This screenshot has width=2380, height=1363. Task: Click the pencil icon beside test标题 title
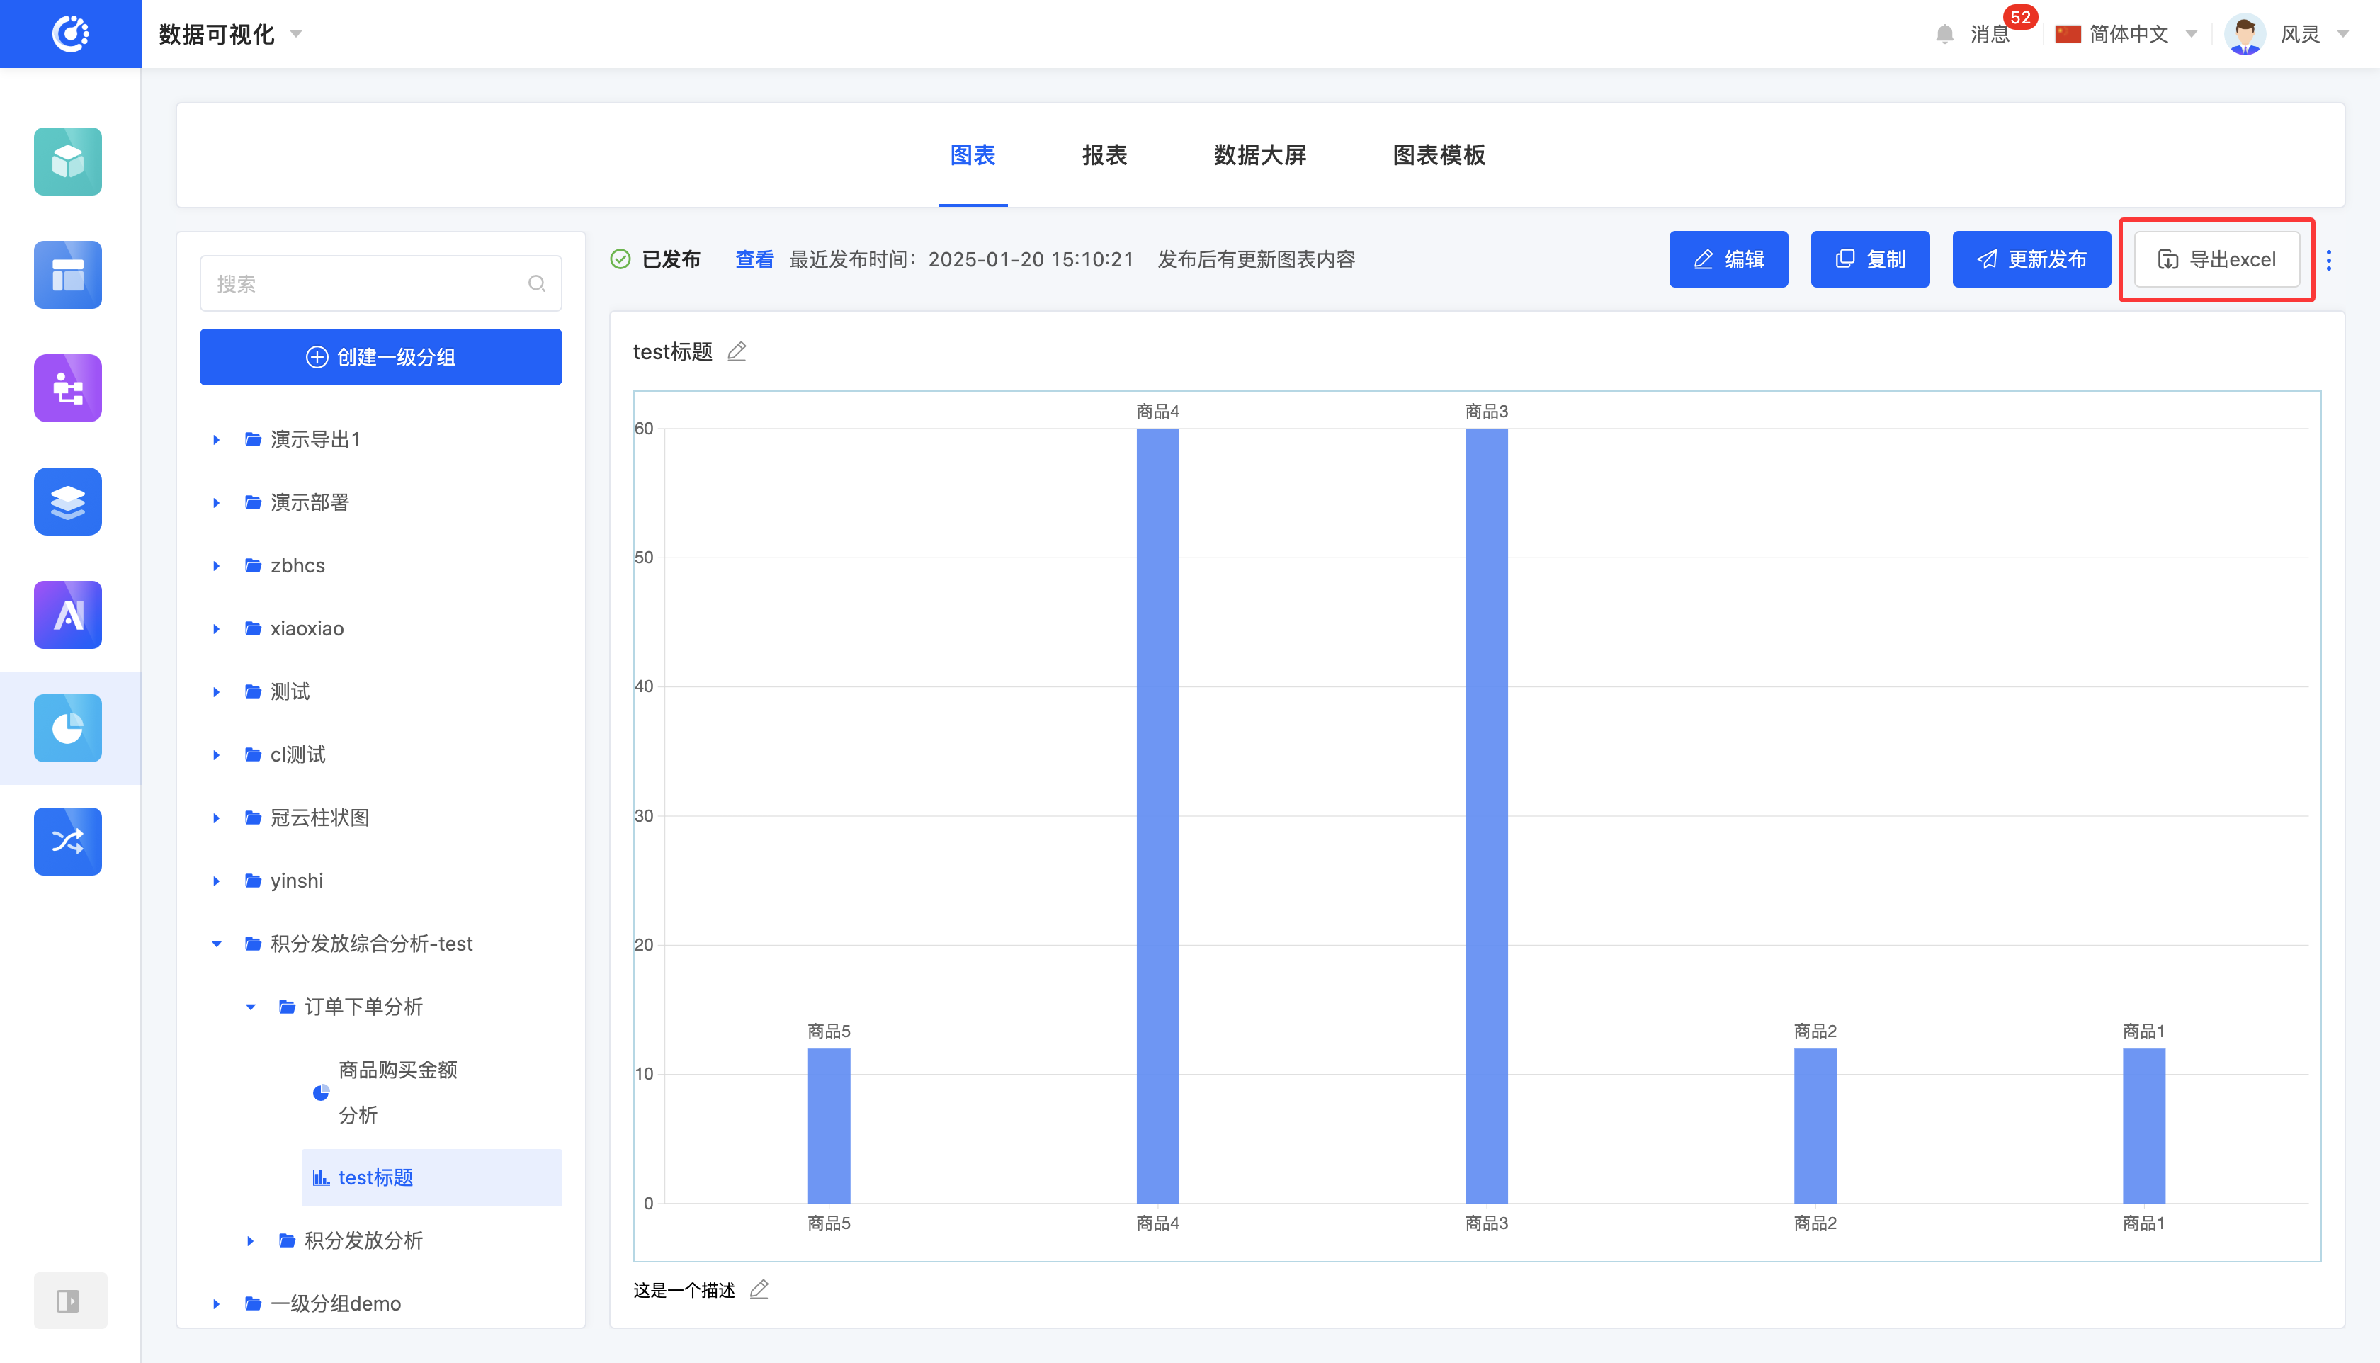tap(737, 352)
